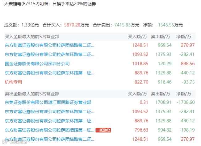Open the 拉萨团结路第一证 brokerage link
The height and width of the screenshot is (146, 201).
pyautogui.click(x=50, y=130)
